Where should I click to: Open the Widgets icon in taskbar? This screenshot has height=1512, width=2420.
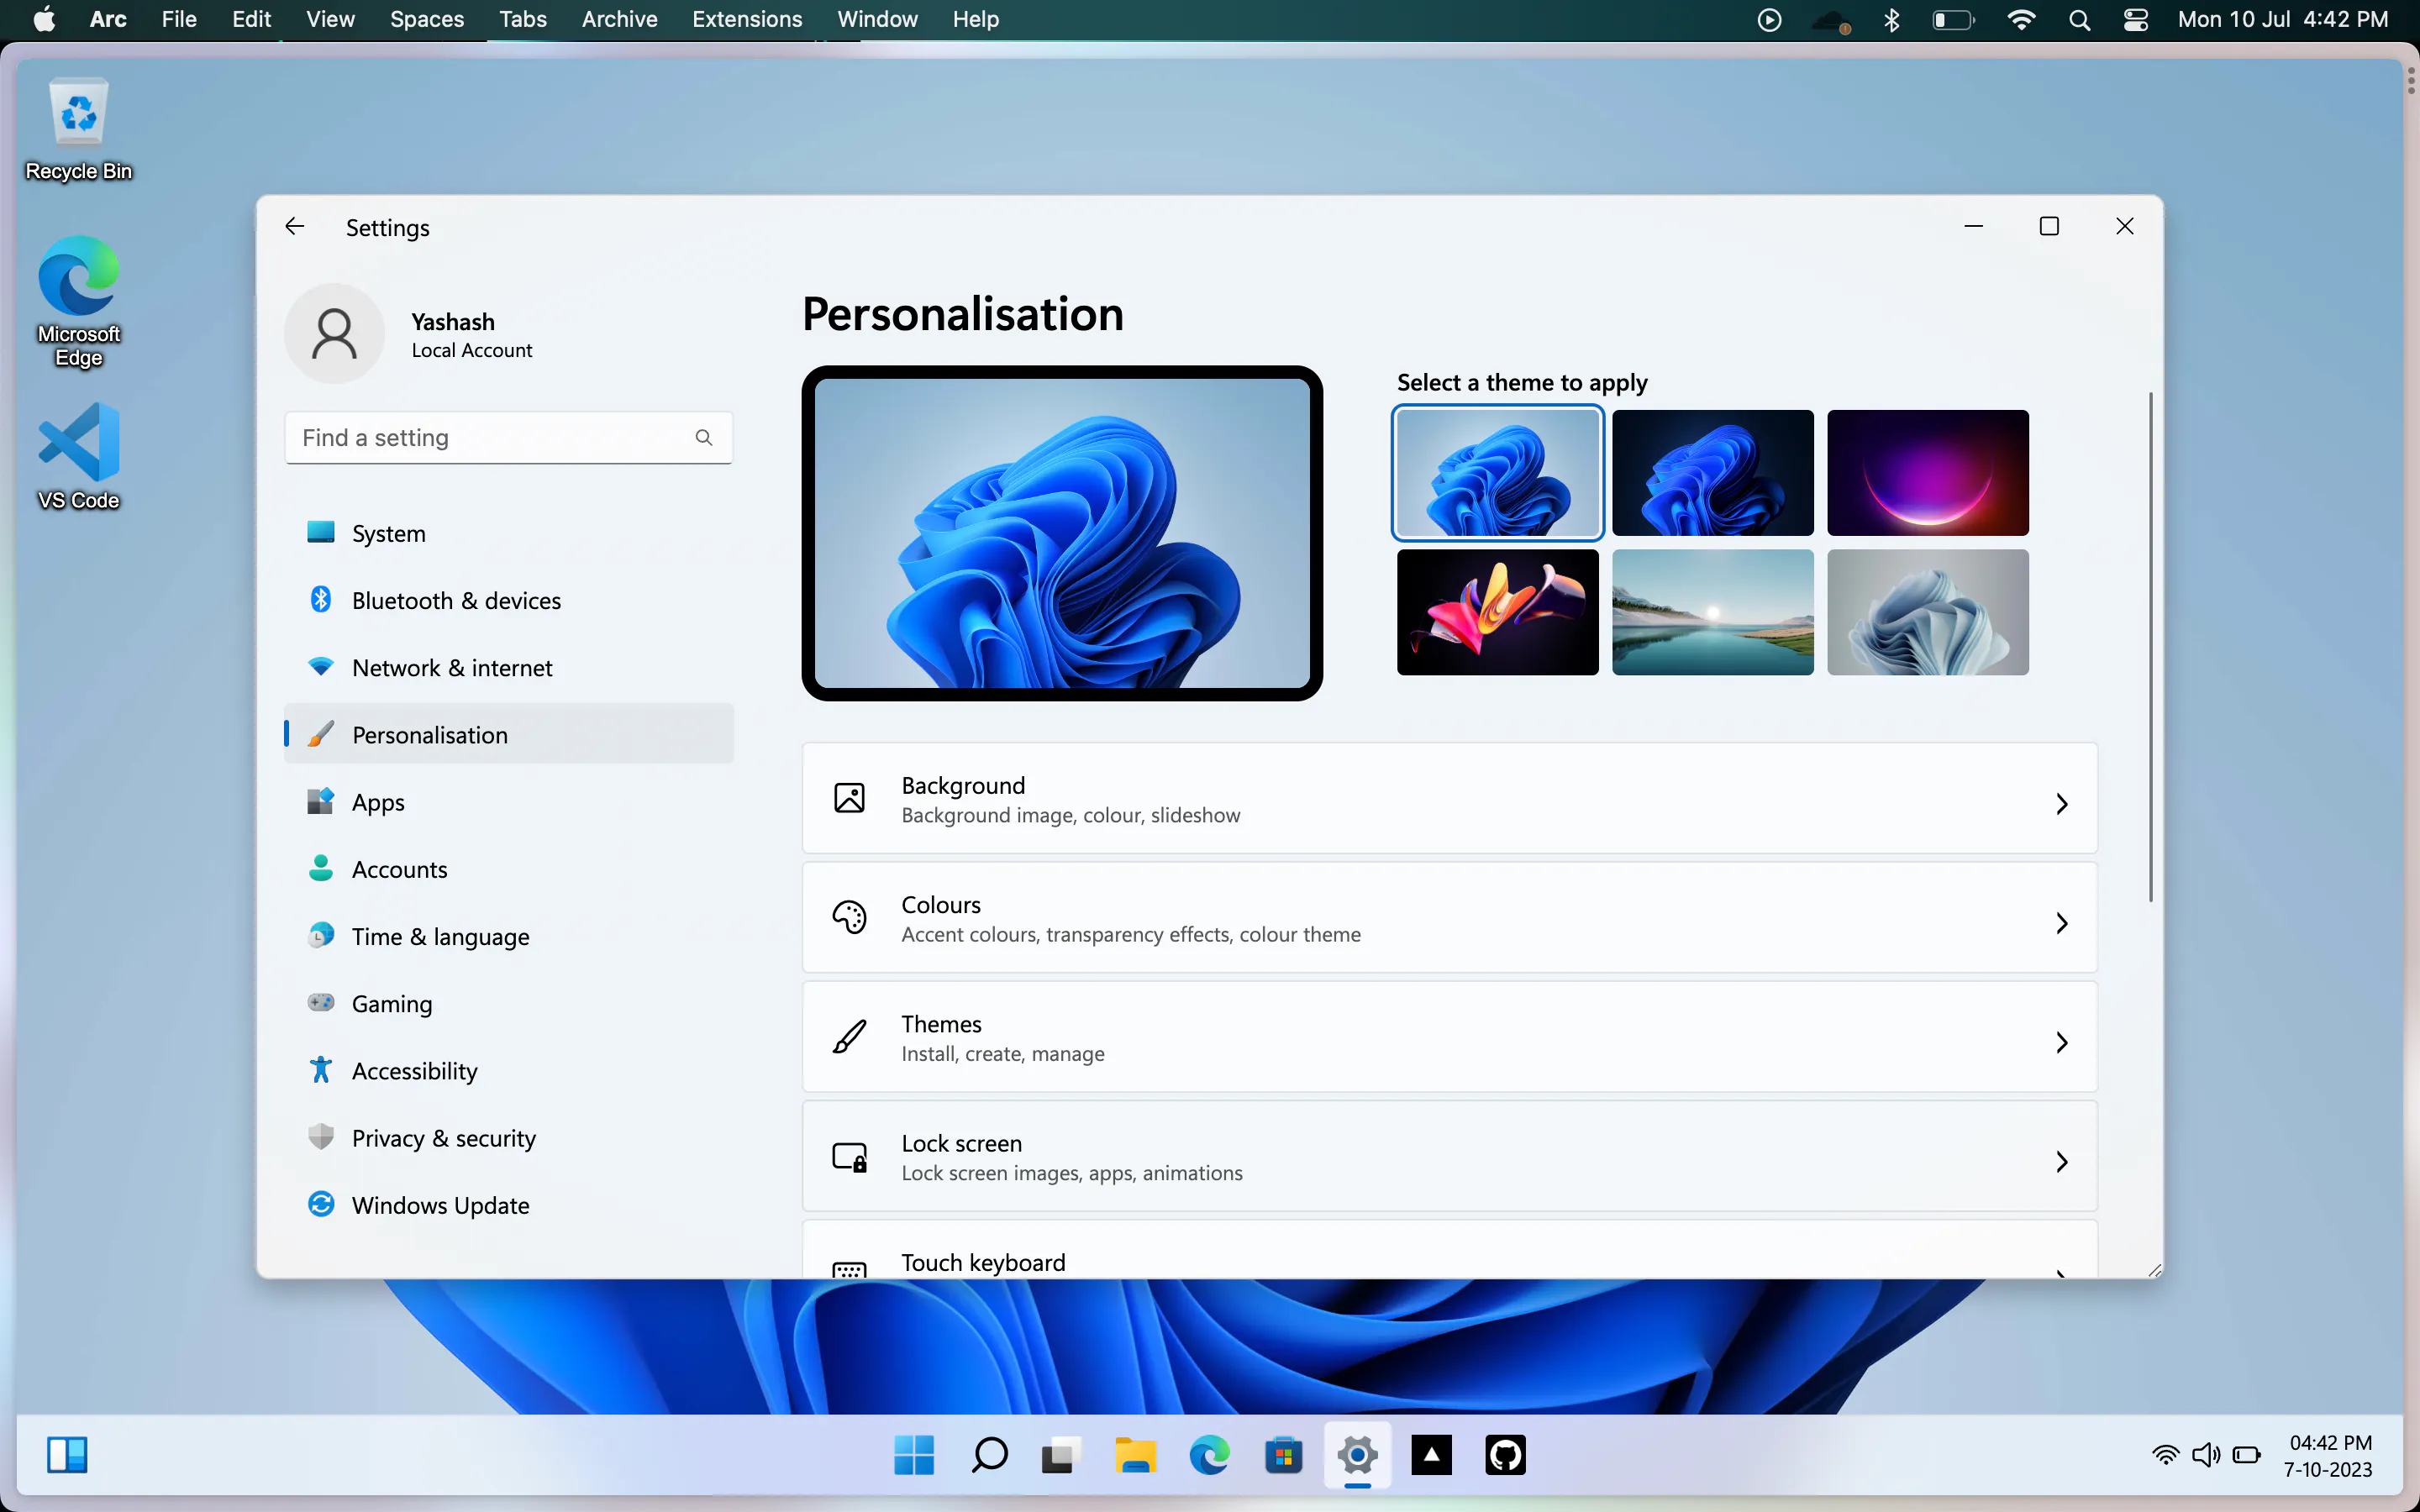click(67, 1455)
